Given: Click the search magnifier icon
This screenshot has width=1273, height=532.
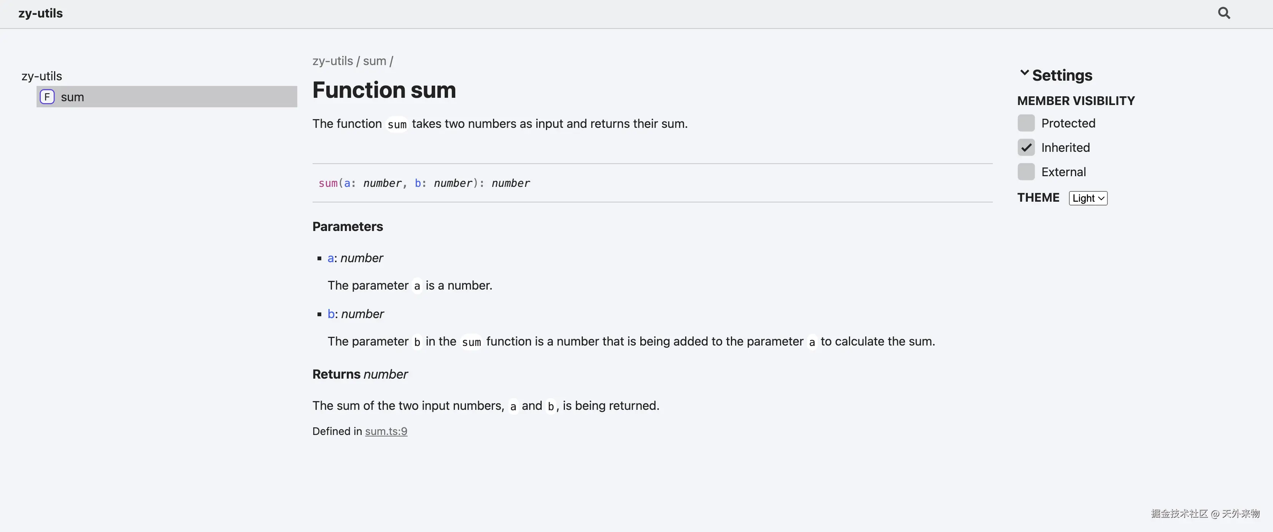Looking at the screenshot, I should 1224,13.
